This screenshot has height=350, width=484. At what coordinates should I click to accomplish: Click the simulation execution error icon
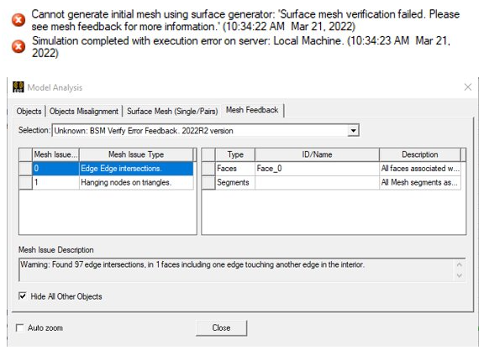point(18,46)
